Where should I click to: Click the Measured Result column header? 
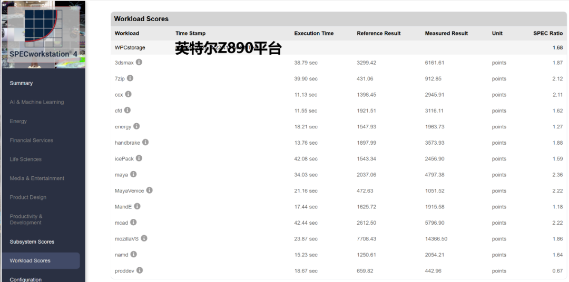tap(446, 33)
